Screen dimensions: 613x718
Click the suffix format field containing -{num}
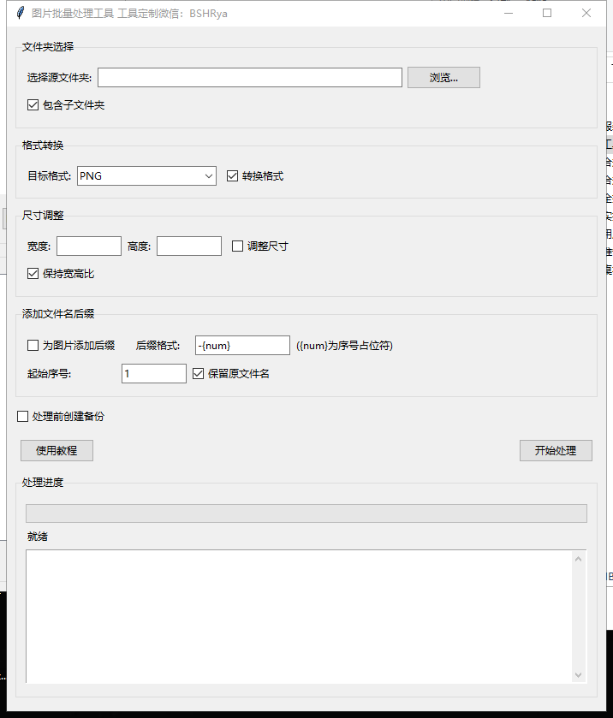pos(243,346)
